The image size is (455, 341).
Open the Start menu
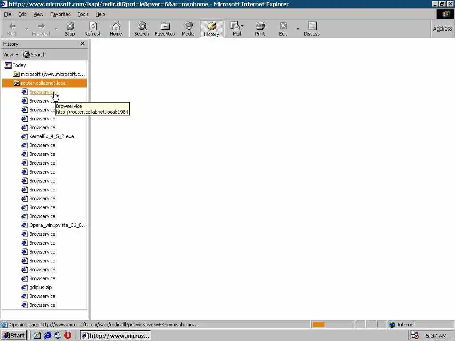(x=14, y=336)
